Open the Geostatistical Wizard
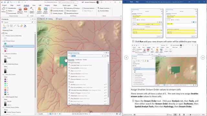 pos(71,14)
